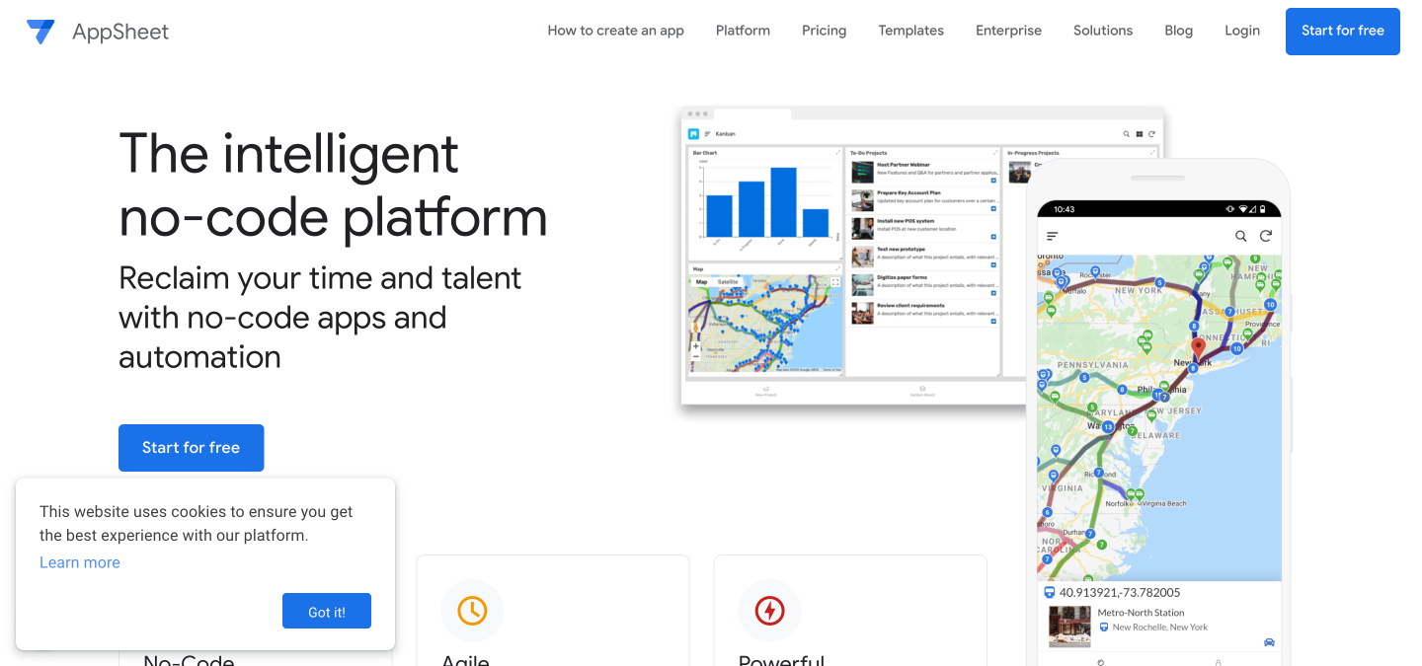Click Install new POS system row
Screen dimensions: 1422x666
(924, 227)
